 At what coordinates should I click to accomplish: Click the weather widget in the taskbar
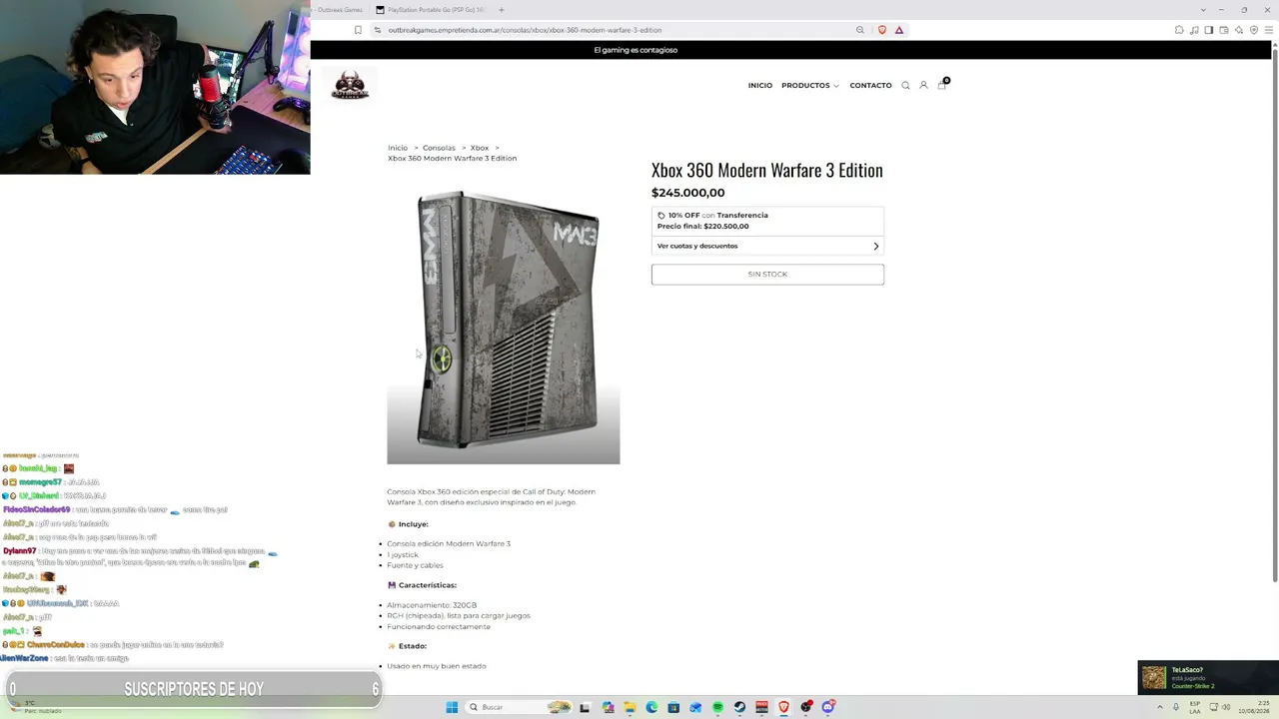tap(35, 707)
